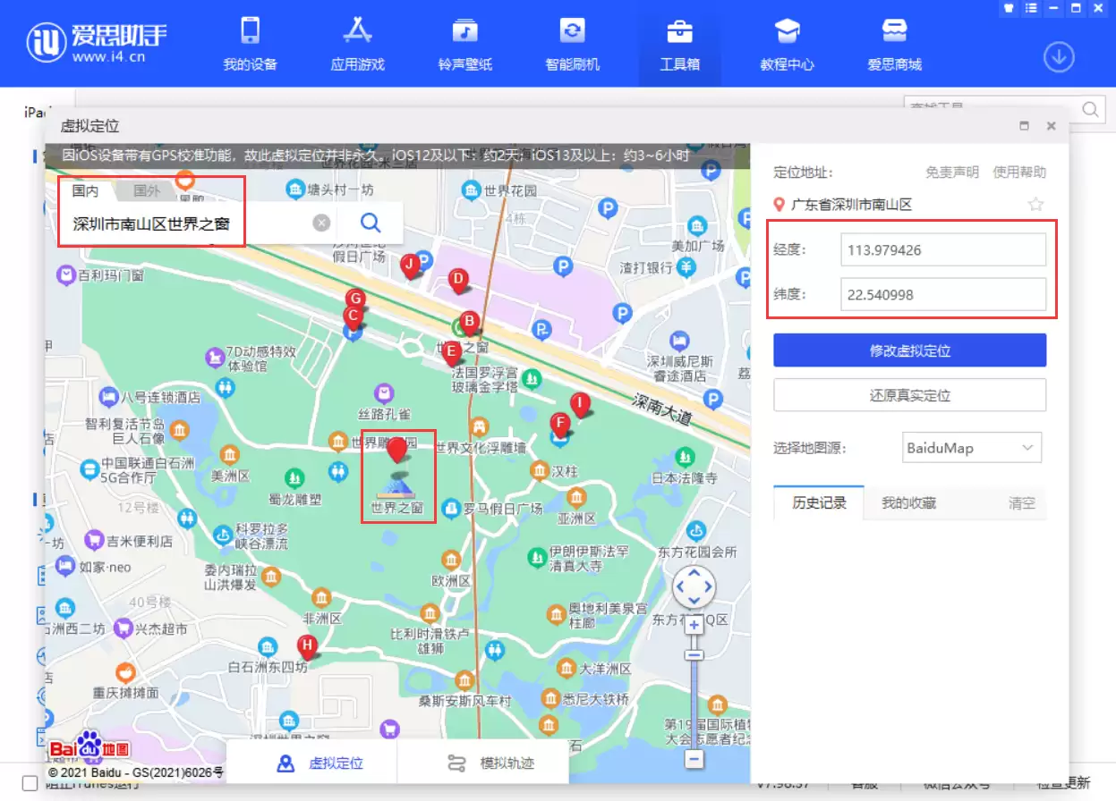1116x801 pixels.
Task: Open the download manager arrow icon
Action: coord(1059,57)
